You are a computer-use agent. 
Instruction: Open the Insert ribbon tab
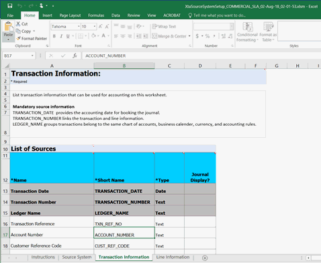pos(47,15)
